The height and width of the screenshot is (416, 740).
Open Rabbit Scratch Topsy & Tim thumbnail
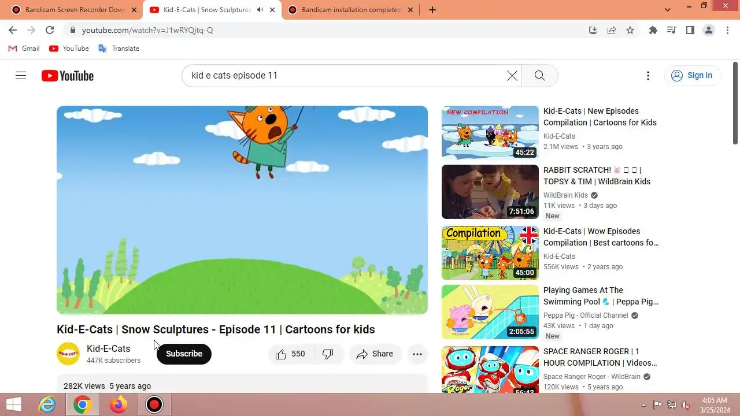[490, 192]
